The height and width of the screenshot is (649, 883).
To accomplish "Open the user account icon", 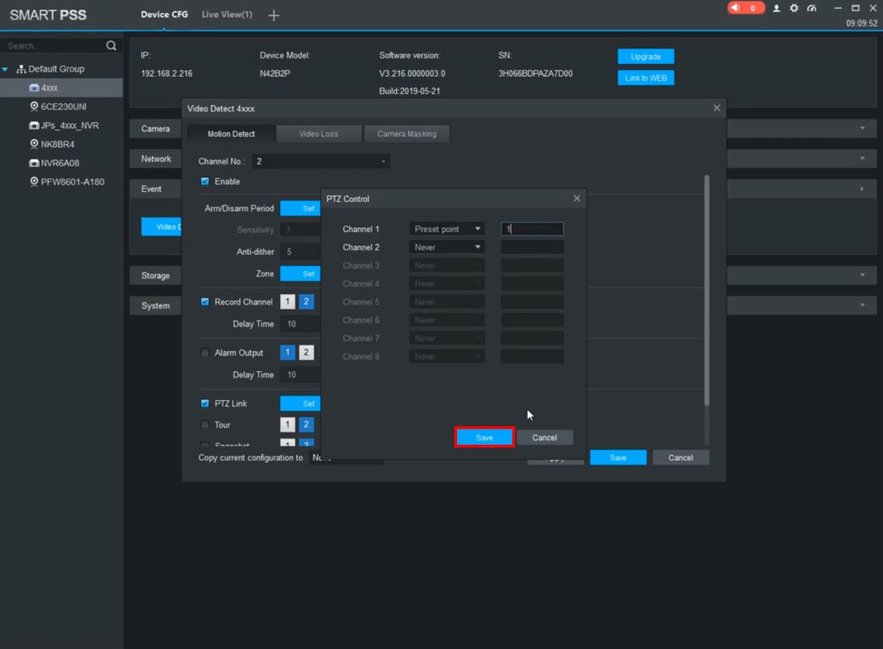I will point(777,9).
